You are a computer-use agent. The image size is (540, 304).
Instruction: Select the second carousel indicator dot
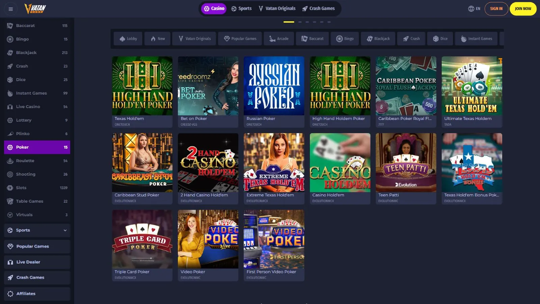300,22
